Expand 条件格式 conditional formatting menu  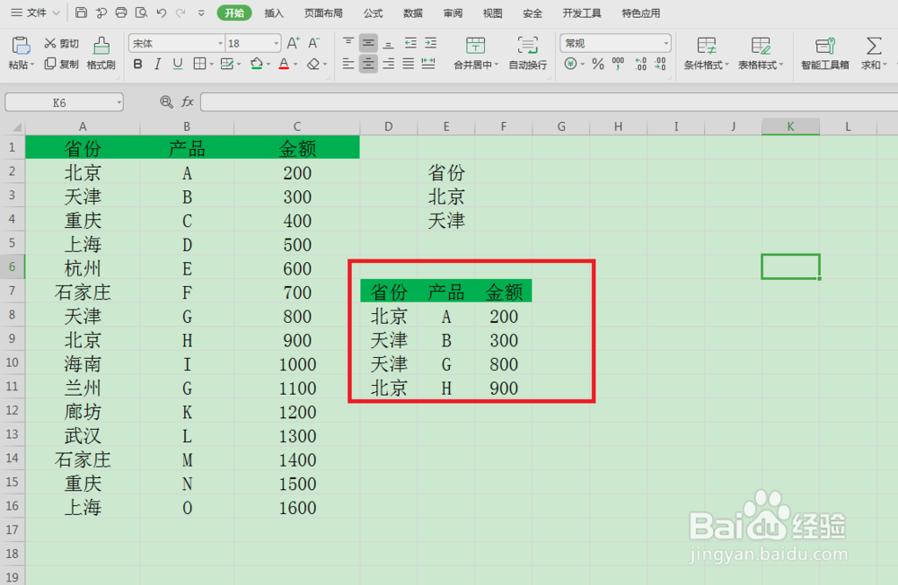point(726,65)
